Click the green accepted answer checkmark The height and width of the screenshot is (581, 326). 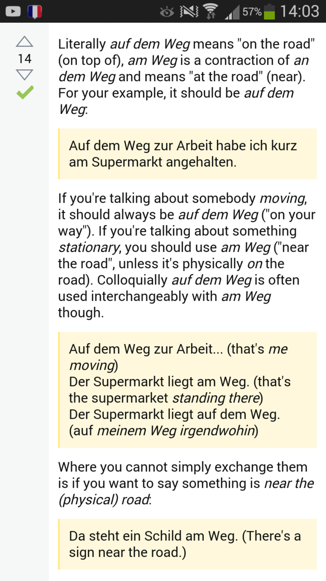(24, 93)
